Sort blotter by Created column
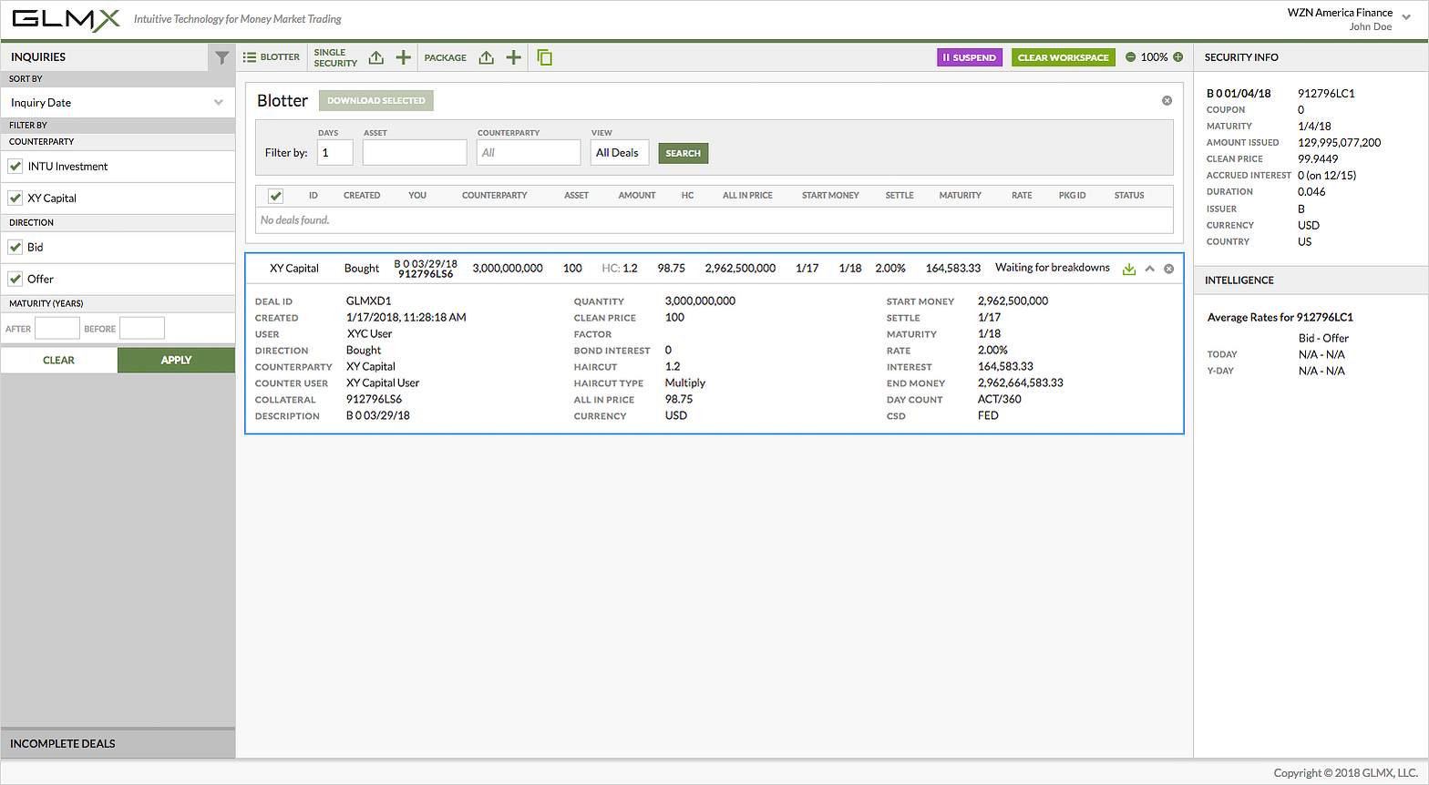 point(362,196)
